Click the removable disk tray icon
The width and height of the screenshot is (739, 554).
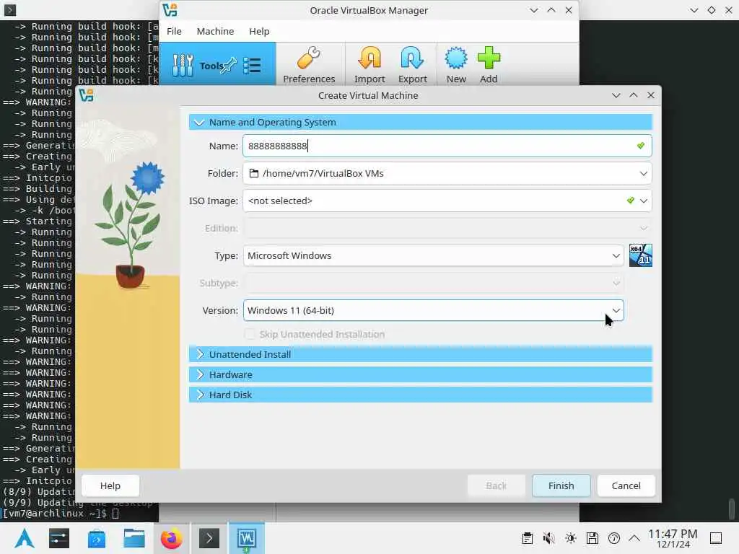click(x=592, y=538)
